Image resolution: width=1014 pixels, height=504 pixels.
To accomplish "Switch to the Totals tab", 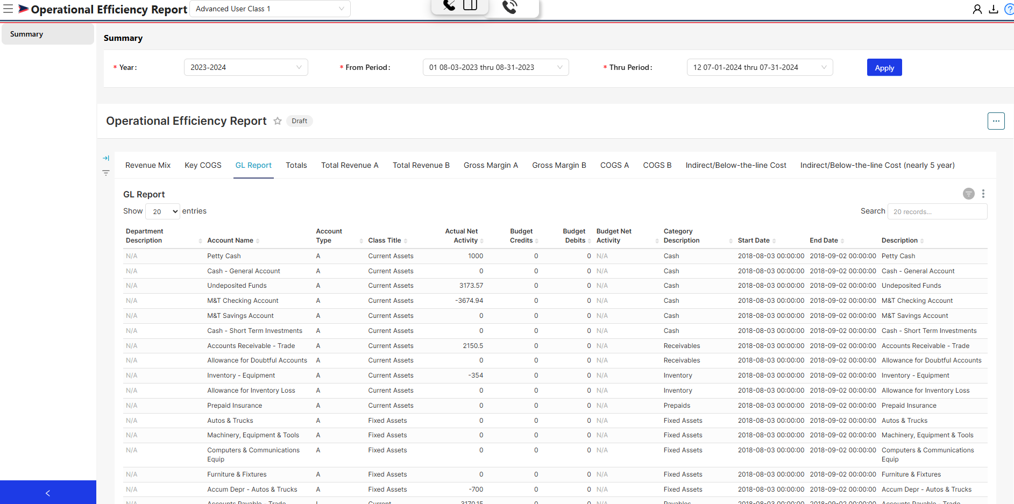I will tap(296, 165).
